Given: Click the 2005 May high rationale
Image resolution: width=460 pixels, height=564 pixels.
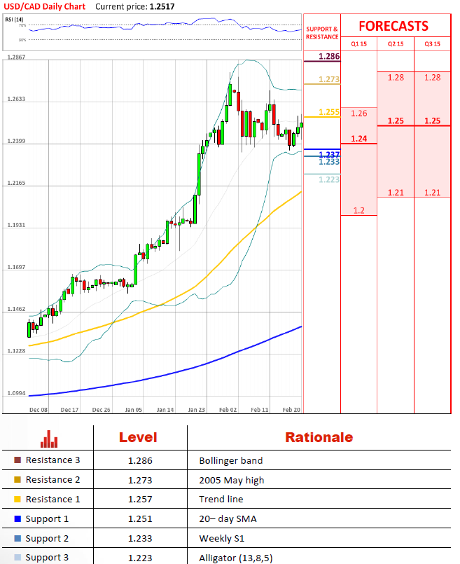Looking at the screenshot, I should pyautogui.click(x=232, y=480).
